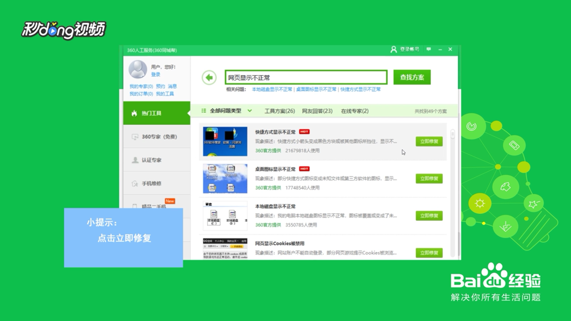Select 热门工具 in the sidebar

coord(157,113)
